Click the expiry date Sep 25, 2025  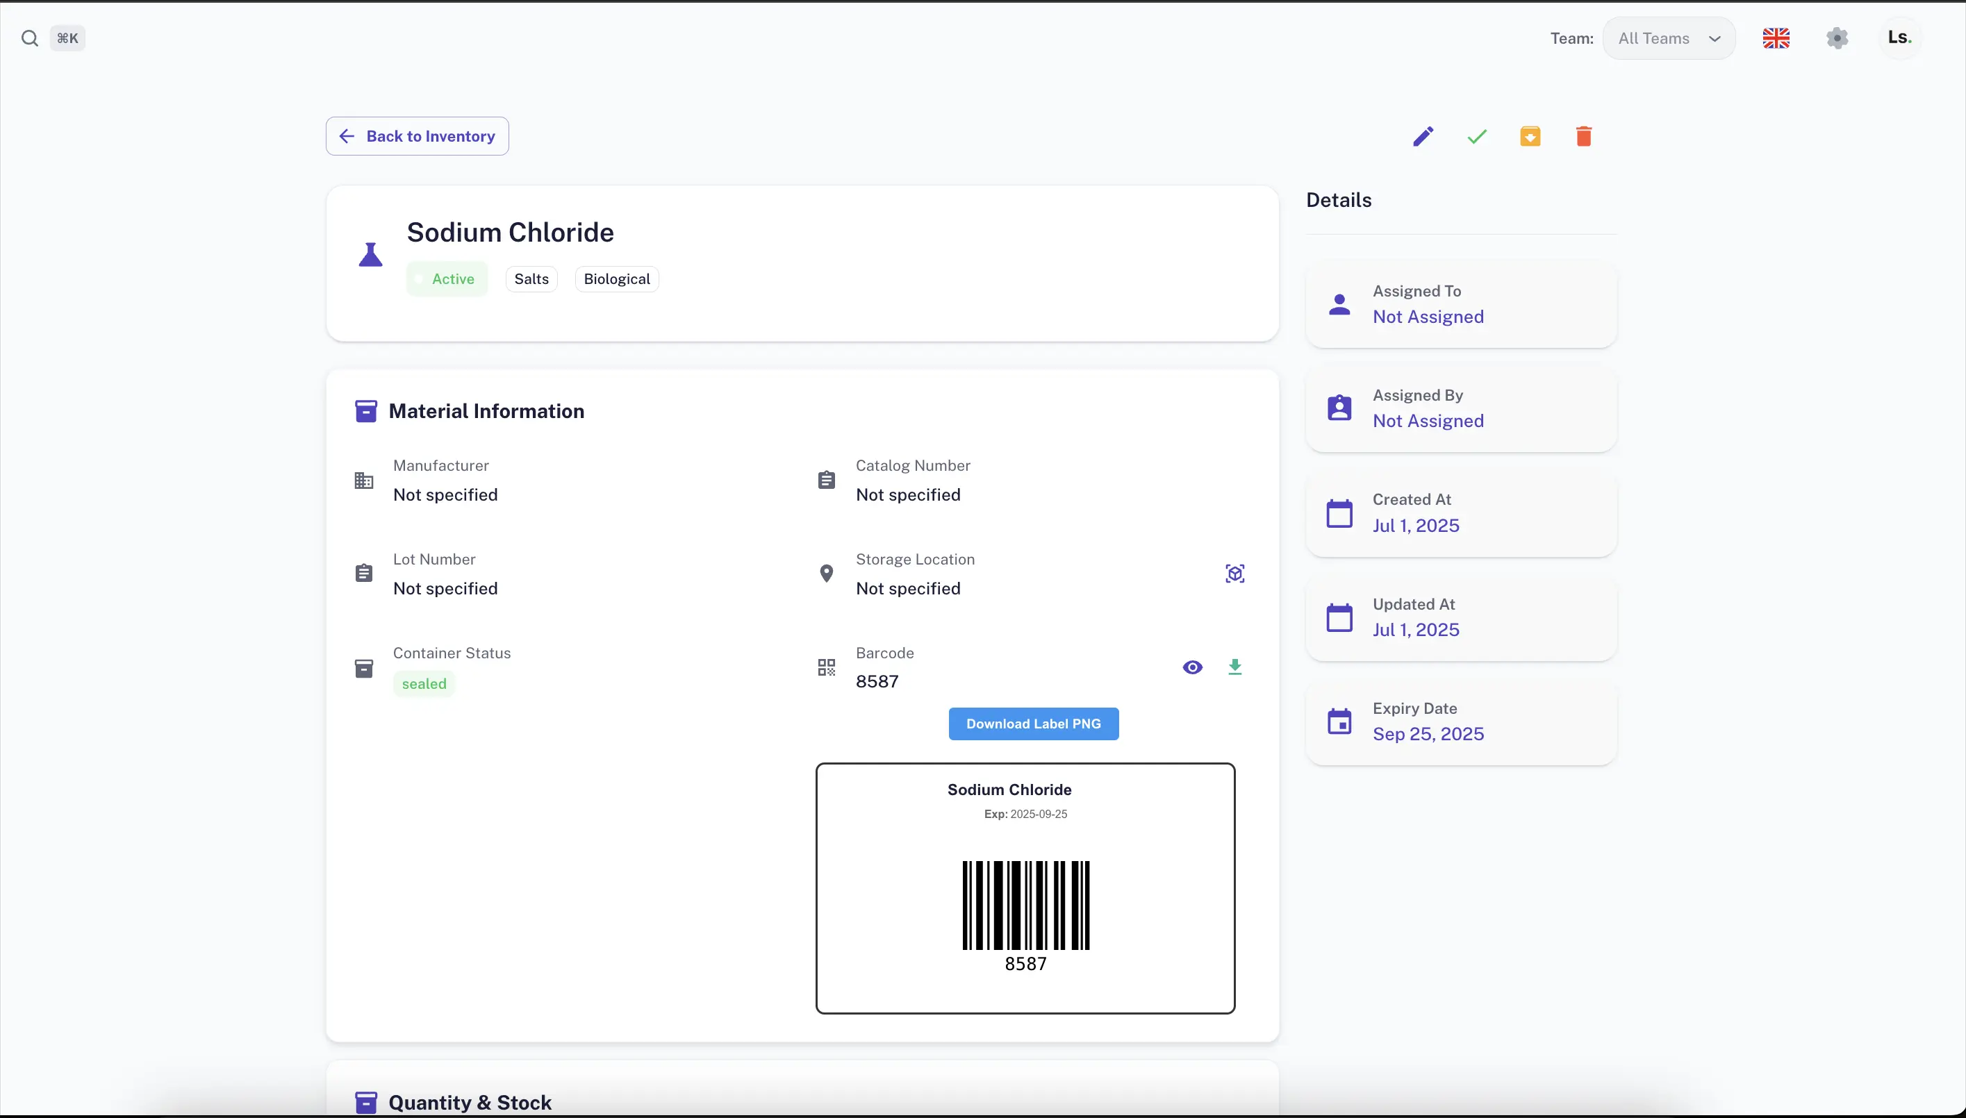[x=1428, y=734]
